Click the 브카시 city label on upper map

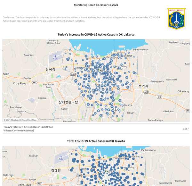(x=143, y=86)
